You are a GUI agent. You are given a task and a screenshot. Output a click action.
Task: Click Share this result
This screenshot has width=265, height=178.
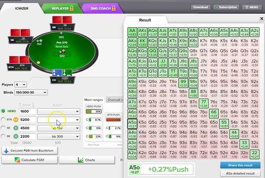(240, 165)
